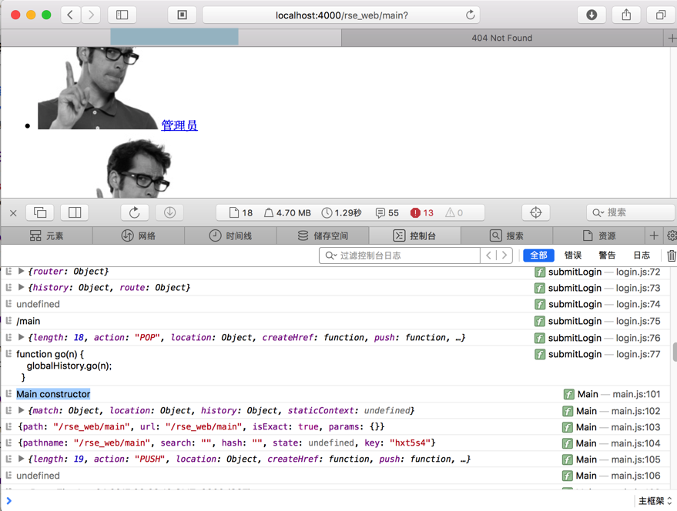Add a new Safari tab with plus

[672, 38]
